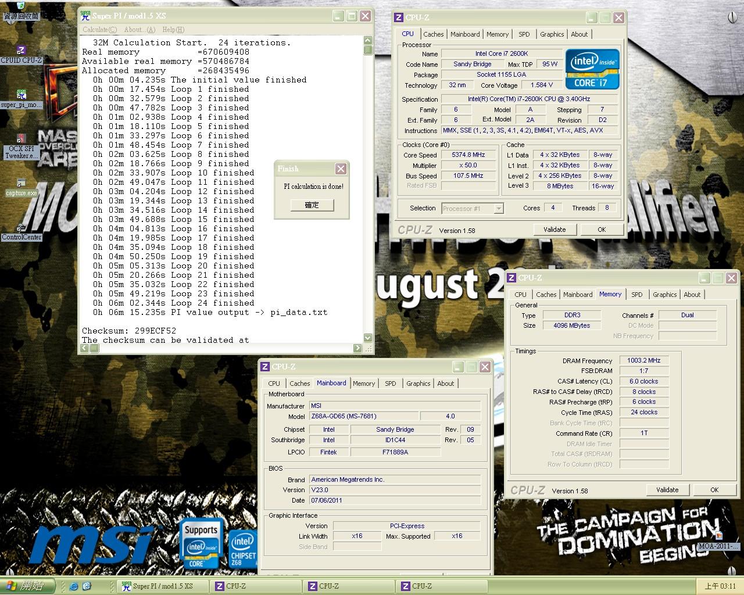Click the Super PI vertical scrollbar up arrow
Image resolution: width=744 pixels, height=595 pixels.
(x=367, y=40)
